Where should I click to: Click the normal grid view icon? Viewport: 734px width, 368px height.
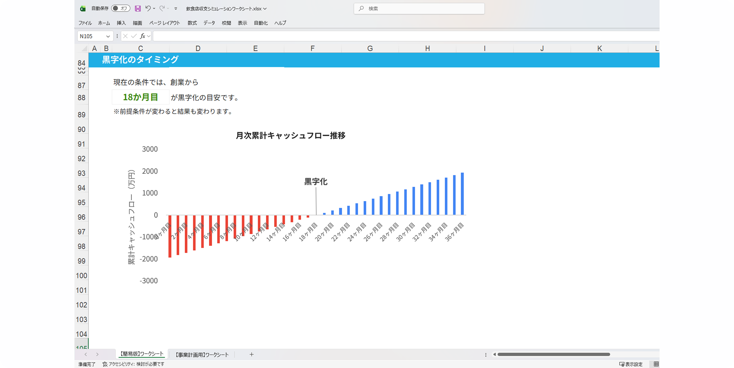pyautogui.click(x=656, y=364)
